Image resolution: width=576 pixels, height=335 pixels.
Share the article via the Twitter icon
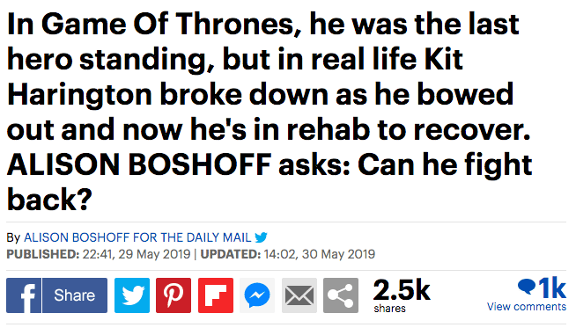tap(132, 295)
